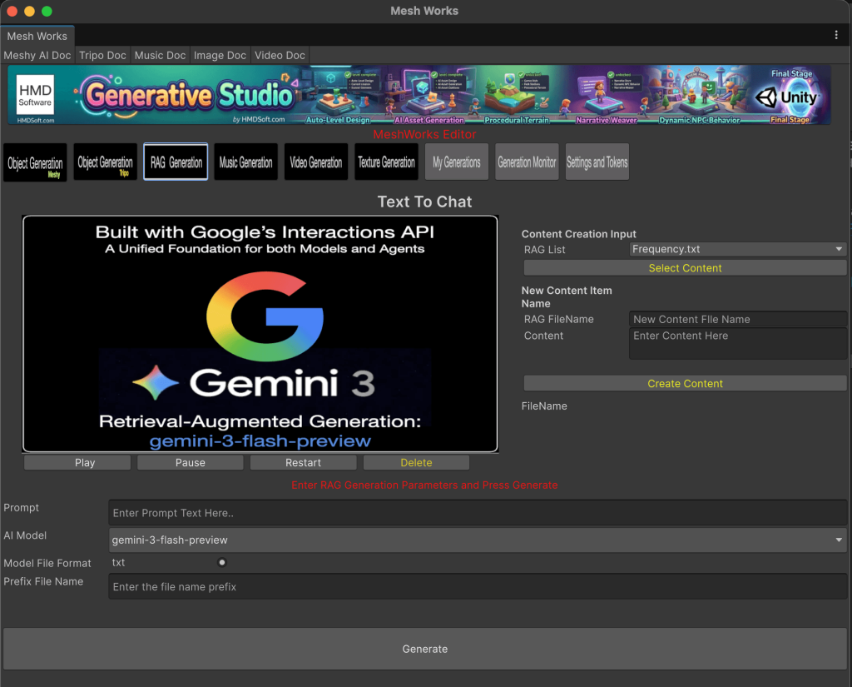Click the Generative Studio banner title

coord(189,95)
